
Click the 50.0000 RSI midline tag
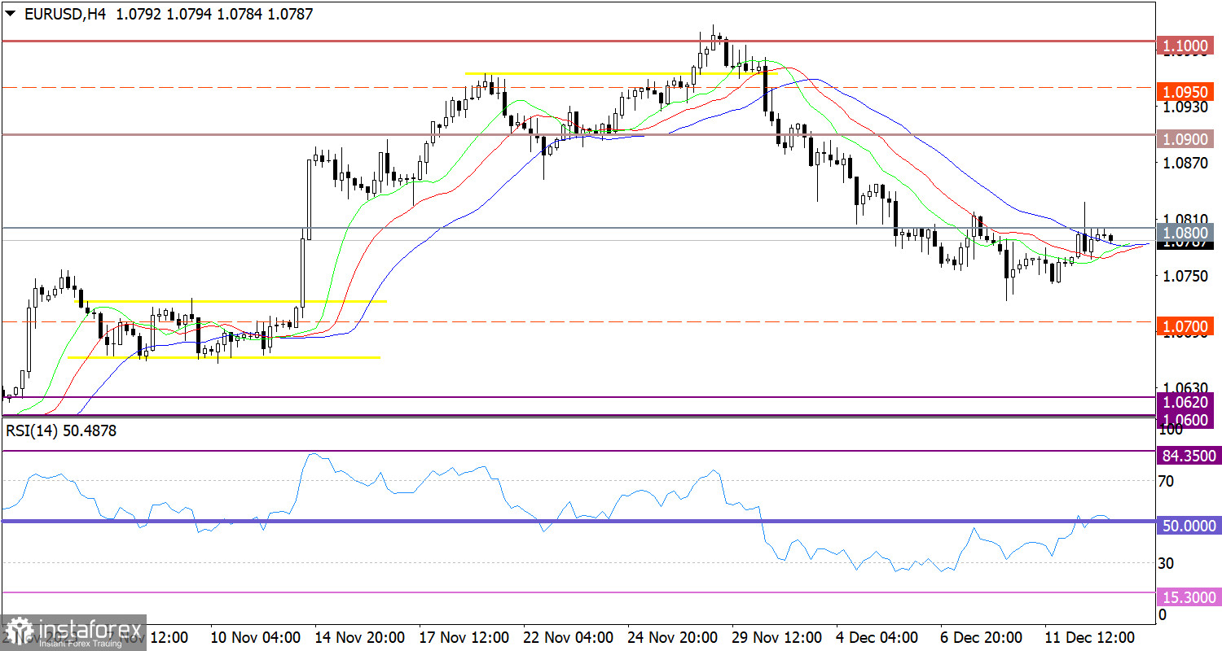(x=1189, y=526)
